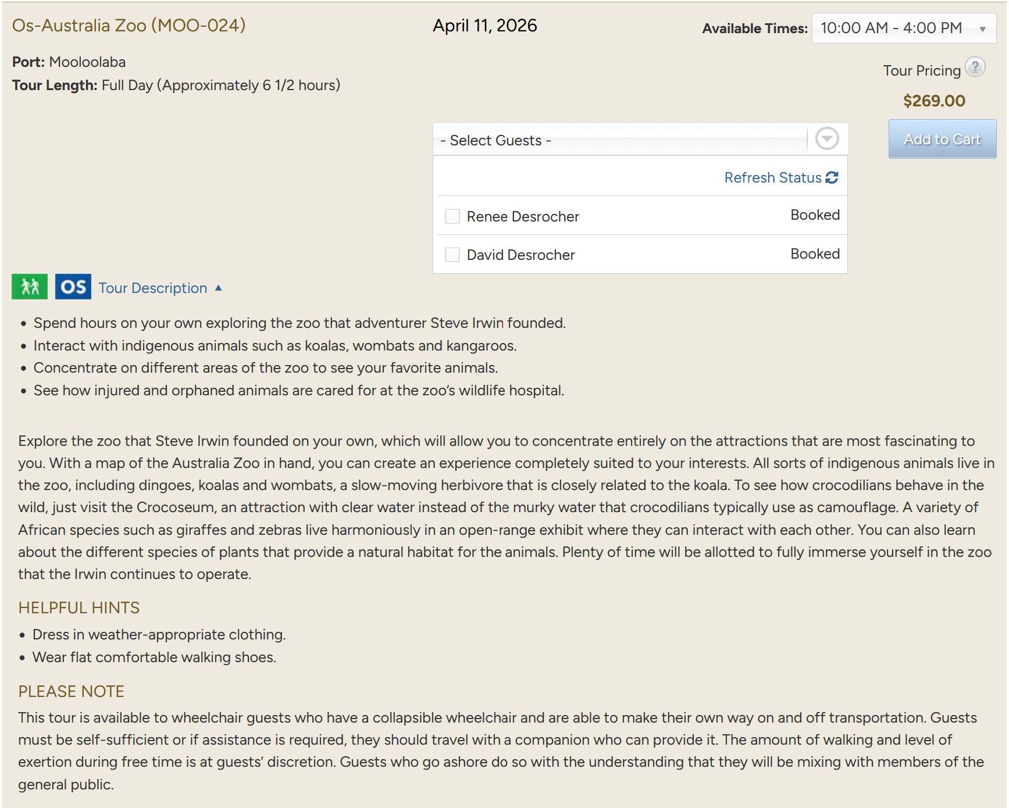Tick the checkbox for Renee Desrocher

pyautogui.click(x=452, y=216)
